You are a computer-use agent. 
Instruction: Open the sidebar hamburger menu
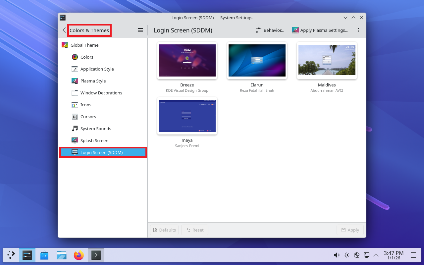140,30
